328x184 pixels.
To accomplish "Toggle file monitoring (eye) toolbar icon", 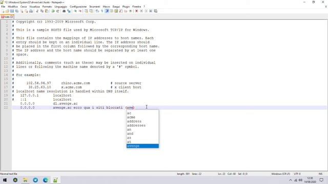I will (130, 11).
